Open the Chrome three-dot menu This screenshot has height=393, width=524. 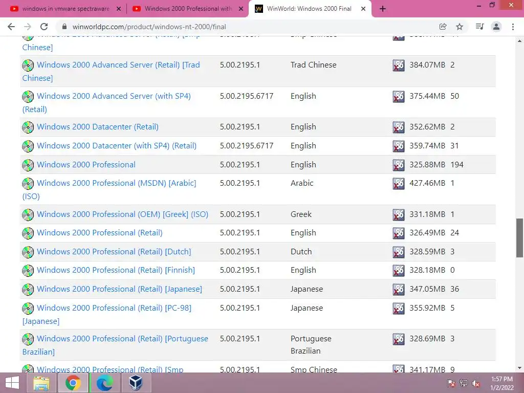click(x=513, y=27)
